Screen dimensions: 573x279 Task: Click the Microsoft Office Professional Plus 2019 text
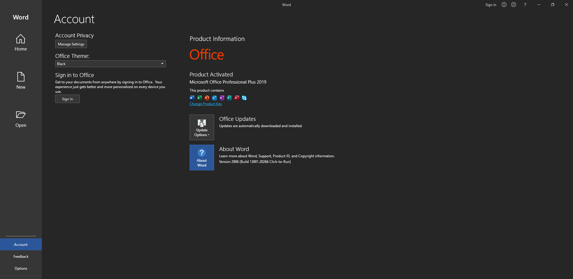pyautogui.click(x=228, y=82)
